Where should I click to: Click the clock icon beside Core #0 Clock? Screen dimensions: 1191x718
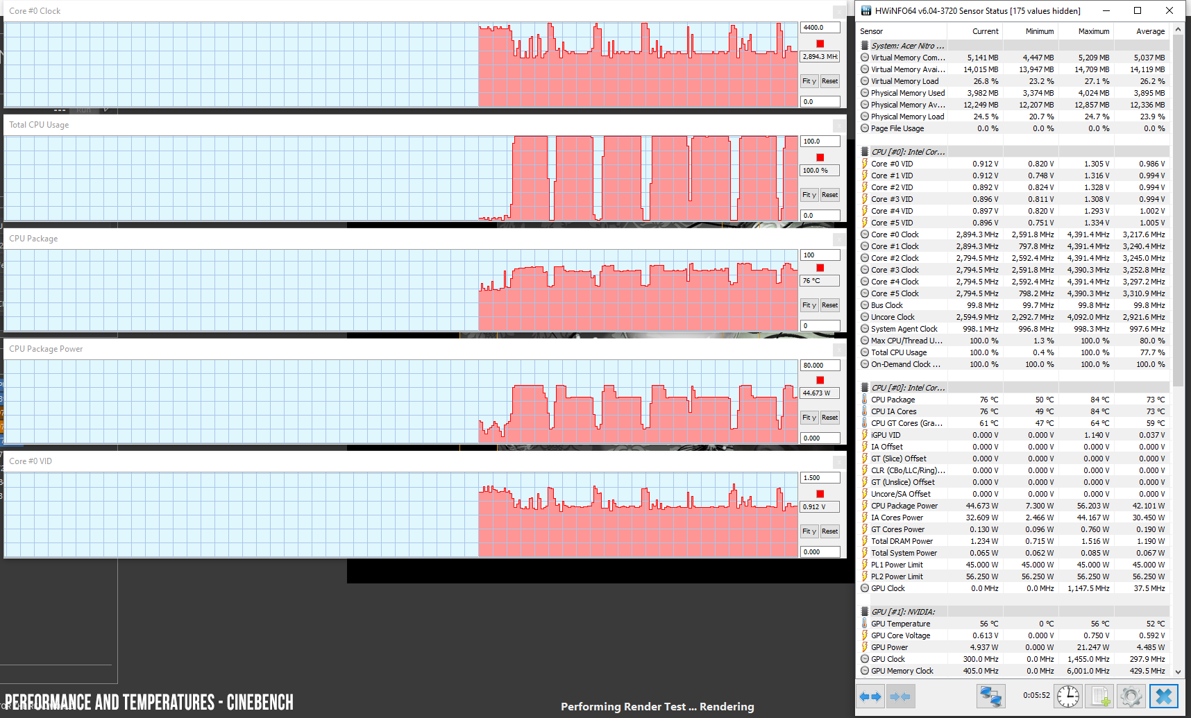coord(864,234)
